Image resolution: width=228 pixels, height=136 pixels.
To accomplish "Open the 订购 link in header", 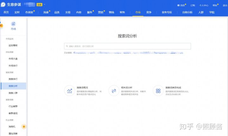I will 193,5.
